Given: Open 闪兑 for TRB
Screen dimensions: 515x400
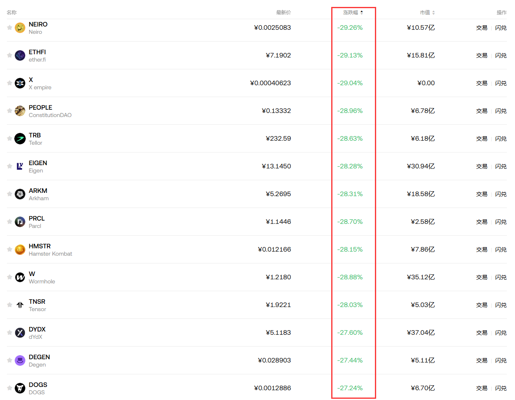Looking at the screenshot, I should coord(501,139).
